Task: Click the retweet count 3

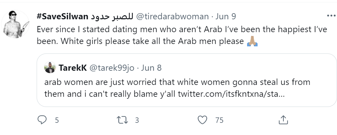Action: tap(137, 120)
